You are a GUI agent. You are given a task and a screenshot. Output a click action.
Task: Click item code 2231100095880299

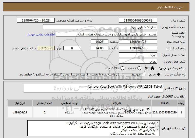point(165,112)
